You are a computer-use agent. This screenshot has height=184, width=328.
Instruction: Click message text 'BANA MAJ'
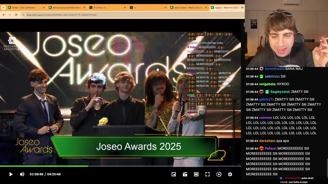point(294,69)
